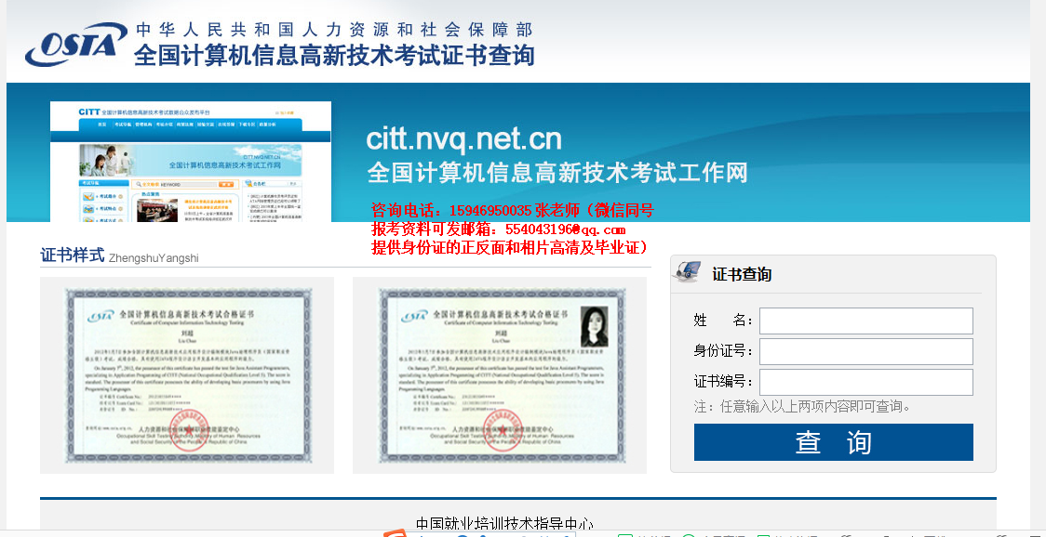This screenshot has height=537, width=1046.
Task: Click the 证书样式 section heading
Action: (x=72, y=255)
